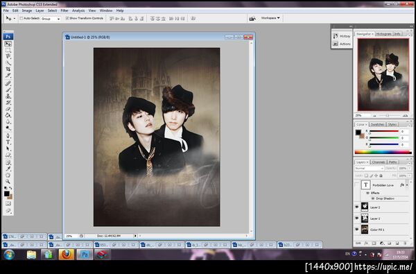Add a layer style via fx button
Screen dimensions: 416x274
point(366,243)
